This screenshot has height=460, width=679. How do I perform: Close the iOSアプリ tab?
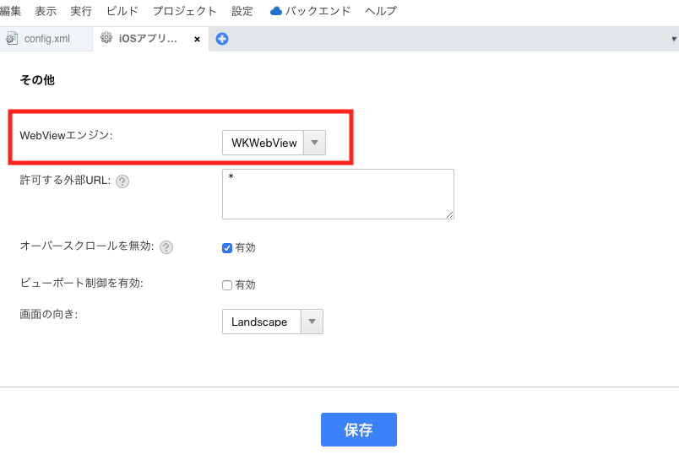(x=197, y=39)
